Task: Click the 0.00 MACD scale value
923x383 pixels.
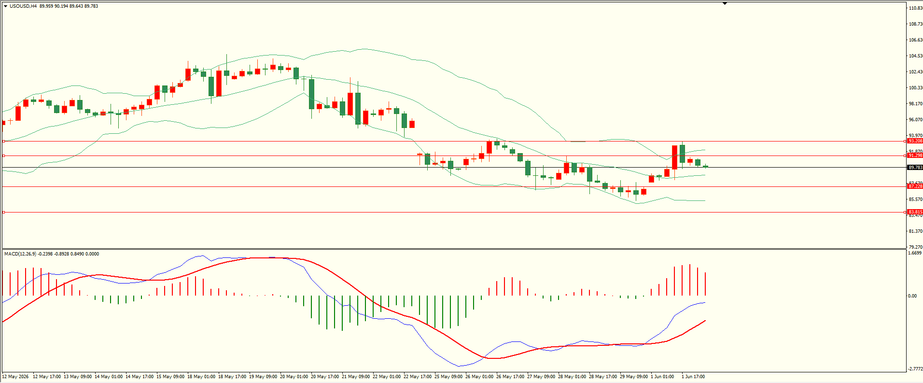Action: [912, 296]
